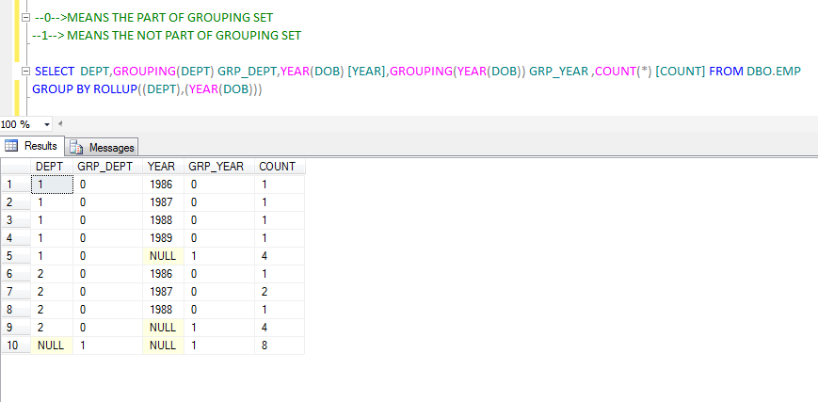Switch to the Messages tab
This screenshot has width=818, height=402.
(x=112, y=147)
